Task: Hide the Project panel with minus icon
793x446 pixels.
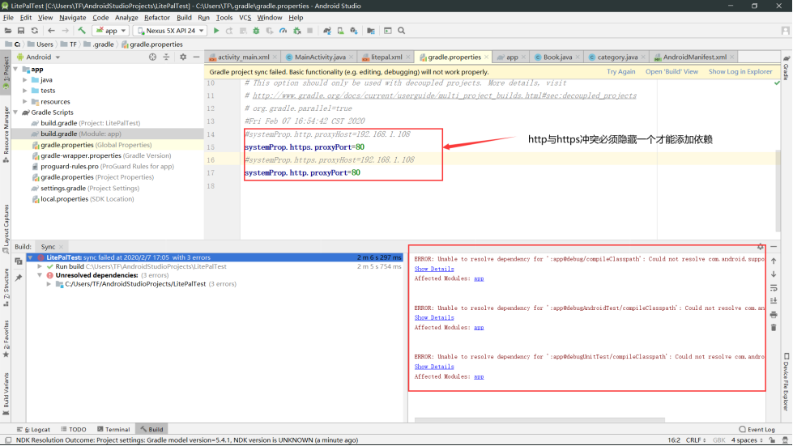Action: (196, 57)
